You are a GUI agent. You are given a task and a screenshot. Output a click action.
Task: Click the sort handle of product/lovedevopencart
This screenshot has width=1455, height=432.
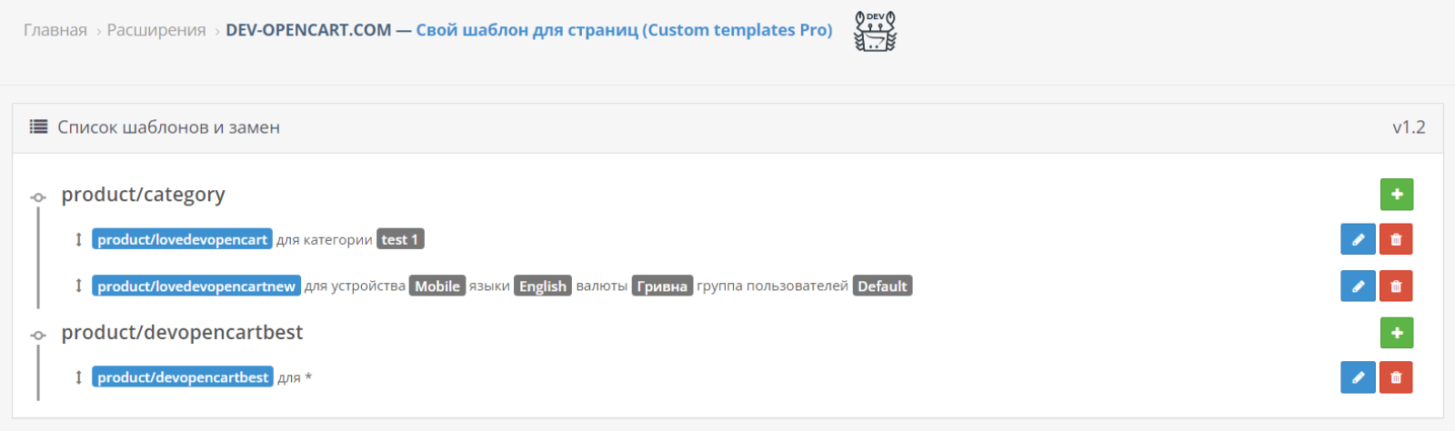click(78, 240)
